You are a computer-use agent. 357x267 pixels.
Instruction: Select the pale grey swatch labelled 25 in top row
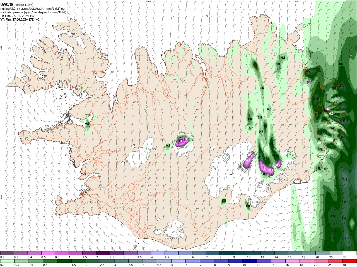click(336, 253)
